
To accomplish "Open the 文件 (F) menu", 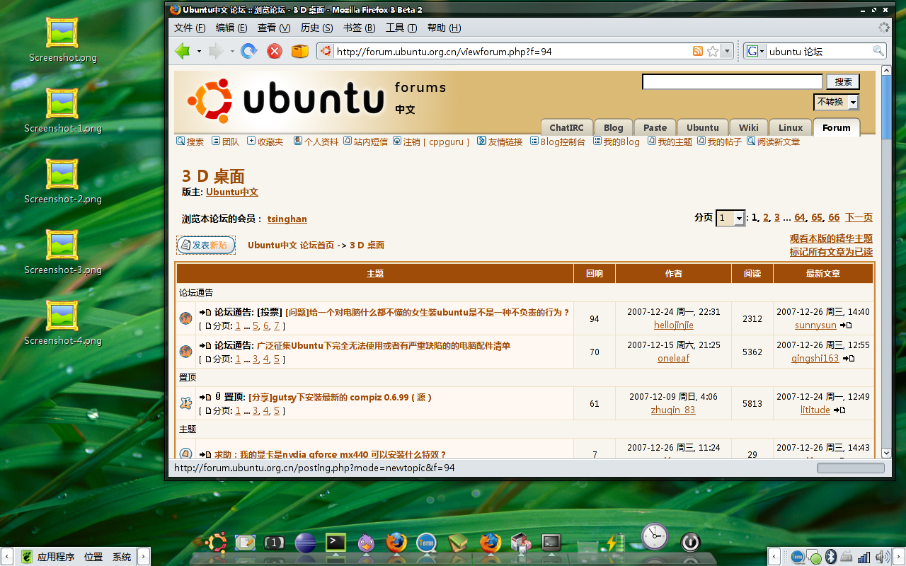I will 190,28.
